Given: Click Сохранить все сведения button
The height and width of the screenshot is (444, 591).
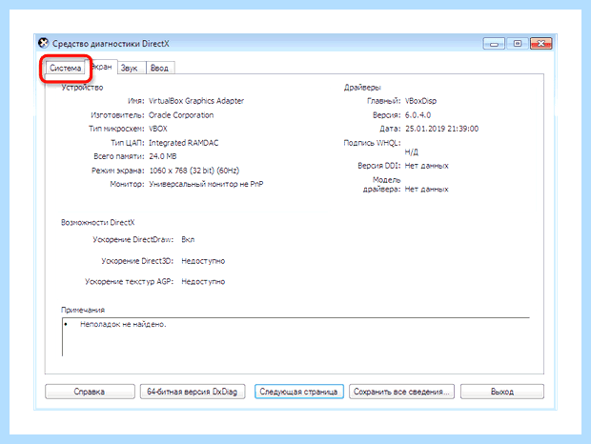Looking at the screenshot, I should (x=401, y=392).
